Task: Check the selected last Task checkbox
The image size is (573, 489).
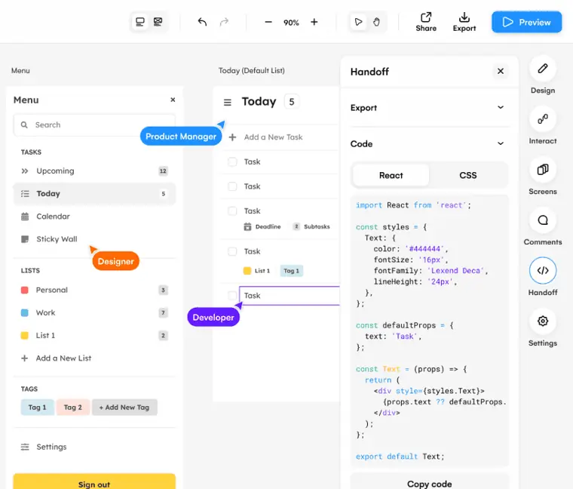Action: (x=232, y=295)
